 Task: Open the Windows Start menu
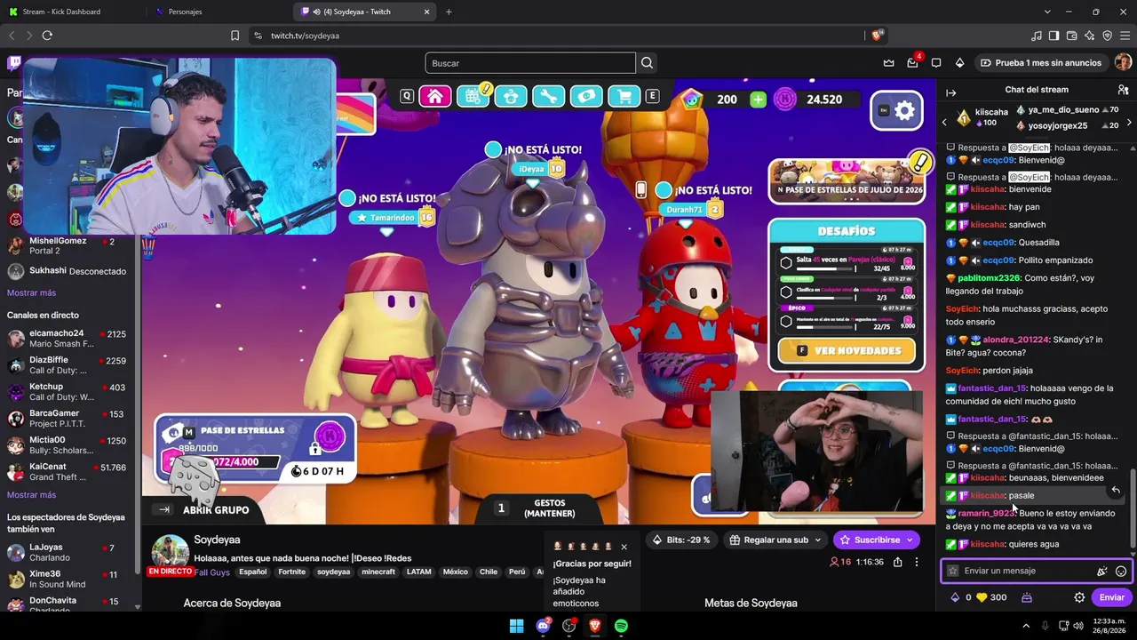pyautogui.click(x=516, y=626)
